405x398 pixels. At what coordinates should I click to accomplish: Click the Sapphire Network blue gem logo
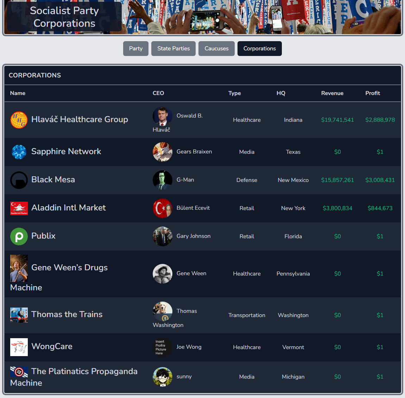(19, 152)
